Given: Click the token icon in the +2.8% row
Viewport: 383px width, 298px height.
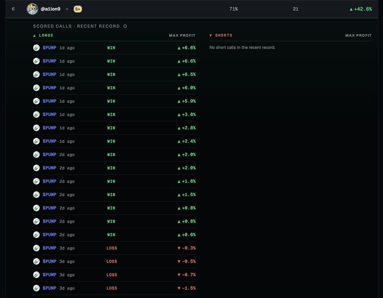Looking at the screenshot, I should pos(37,128).
